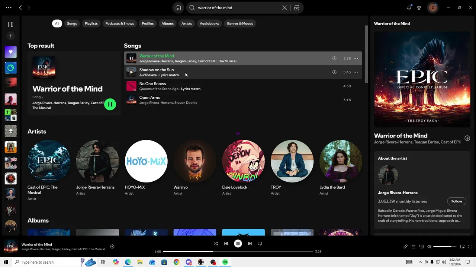Create a playlist with the plus icon
This screenshot has width=476, height=267.
[10, 36]
